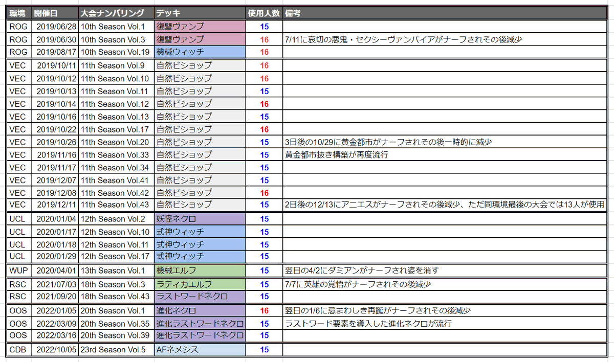
Task: Click the note about アニエス nerf on 12/13
Action: tap(445, 205)
